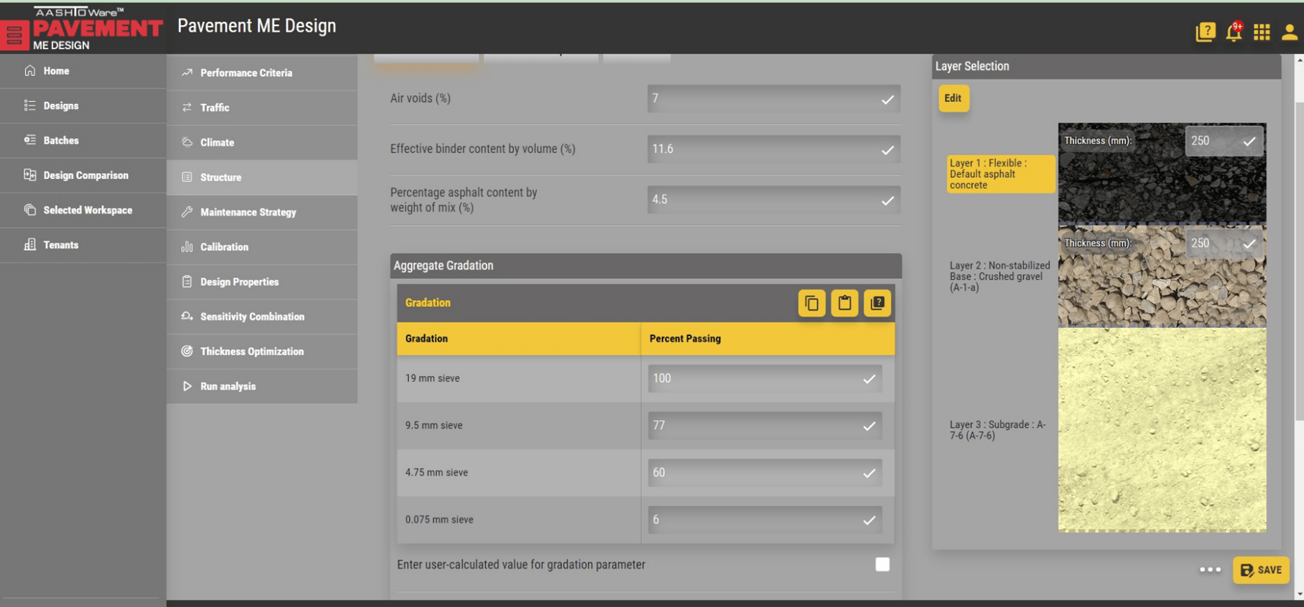
Task: Click Effective binder content input field
Action: pos(773,149)
